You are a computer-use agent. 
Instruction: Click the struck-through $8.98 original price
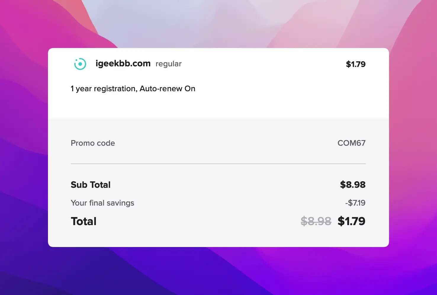(316, 221)
